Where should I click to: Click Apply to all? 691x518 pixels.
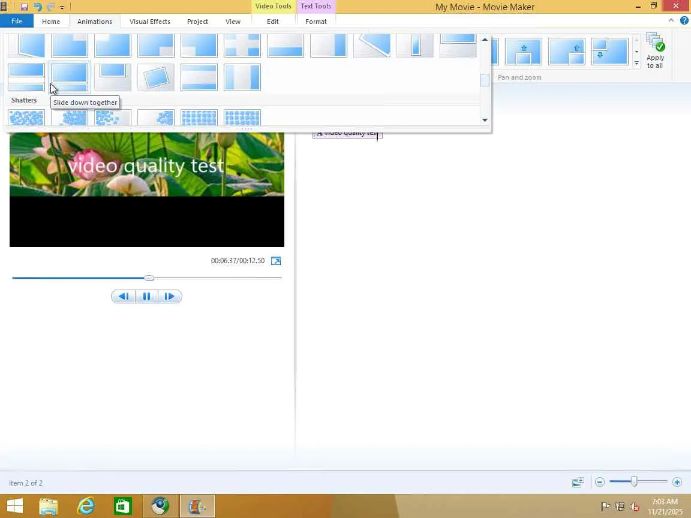655,50
